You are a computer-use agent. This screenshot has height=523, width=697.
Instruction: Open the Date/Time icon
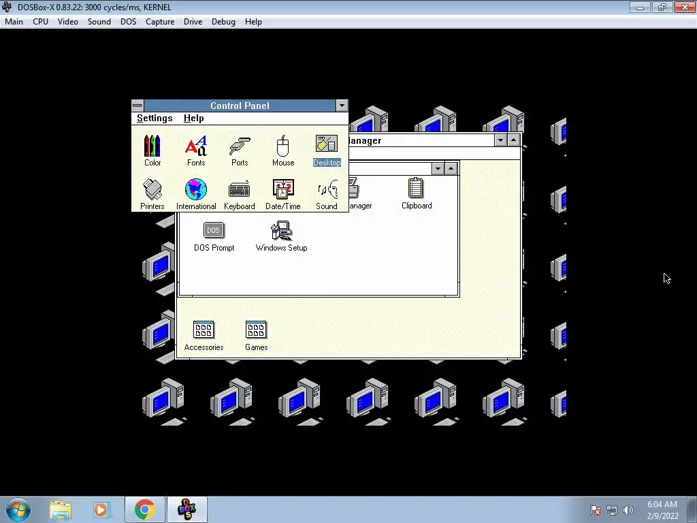[283, 194]
